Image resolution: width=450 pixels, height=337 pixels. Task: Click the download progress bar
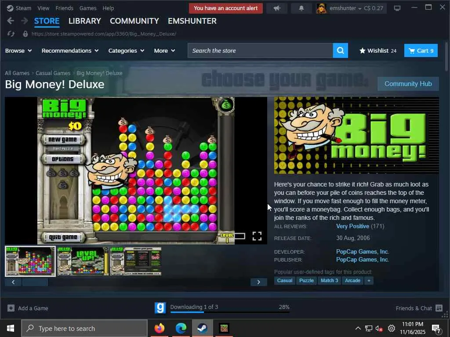(229, 312)
